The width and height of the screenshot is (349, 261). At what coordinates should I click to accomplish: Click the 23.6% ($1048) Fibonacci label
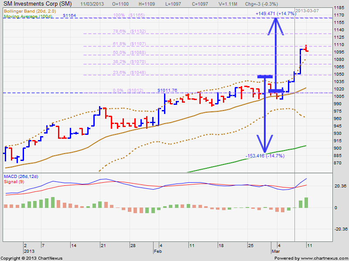click(129, 73)
